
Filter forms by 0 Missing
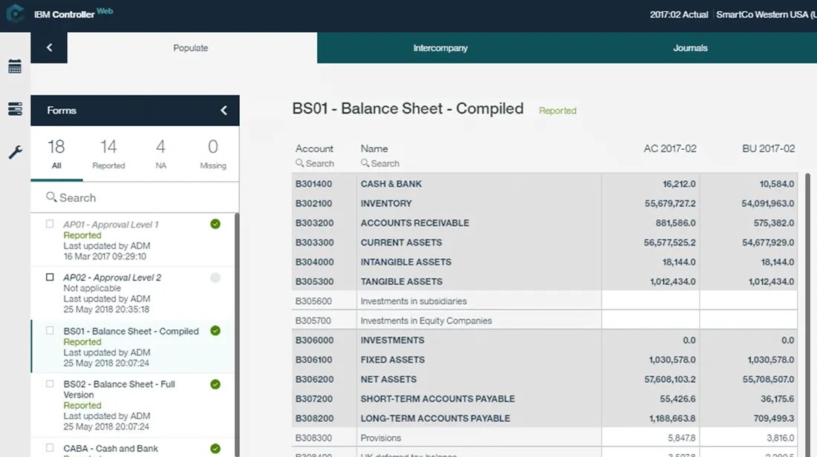click(x=213, y=154)
